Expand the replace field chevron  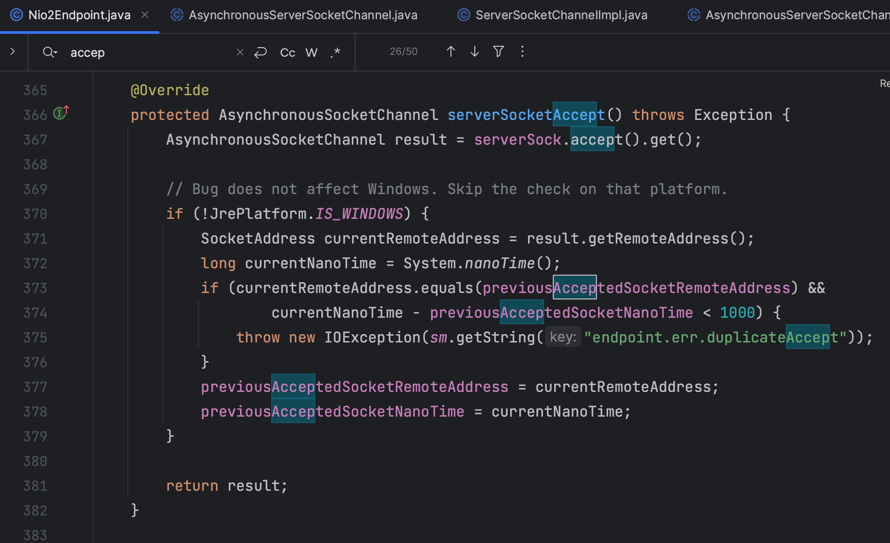[x=13, y=52]
